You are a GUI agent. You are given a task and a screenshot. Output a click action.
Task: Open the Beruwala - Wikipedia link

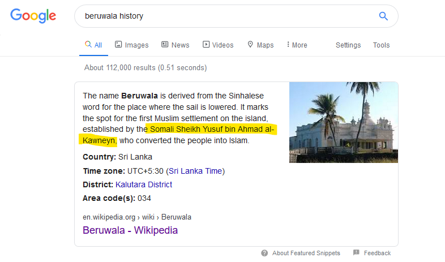tap(130, 230)
